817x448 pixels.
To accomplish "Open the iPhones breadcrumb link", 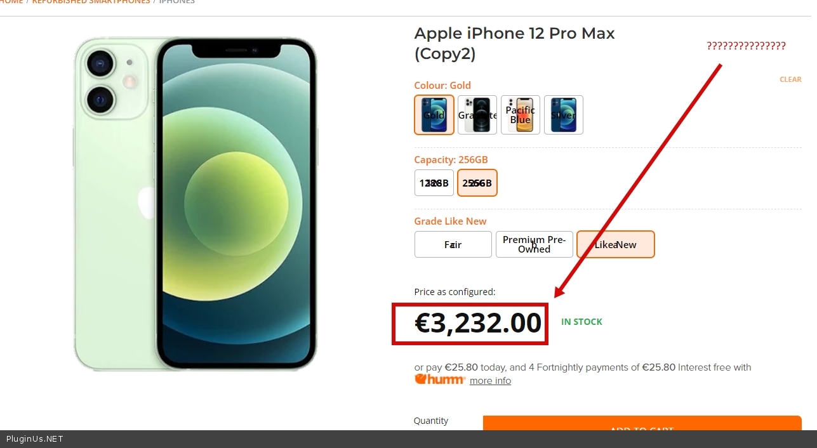I will [x=177, y=2].
